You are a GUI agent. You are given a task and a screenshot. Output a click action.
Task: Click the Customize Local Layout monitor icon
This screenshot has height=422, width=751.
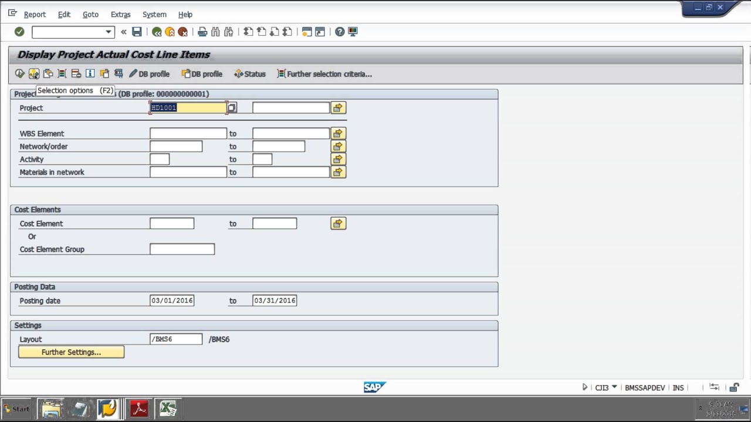tap(353, 32)
